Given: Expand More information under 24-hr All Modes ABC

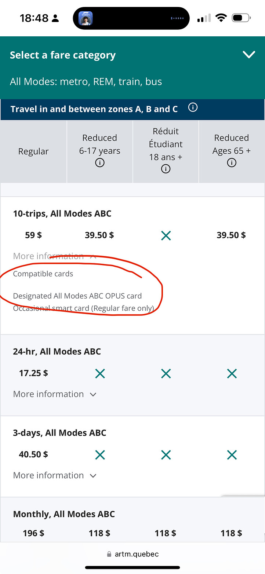Looking at the screenshot, I should coord(55,394).
